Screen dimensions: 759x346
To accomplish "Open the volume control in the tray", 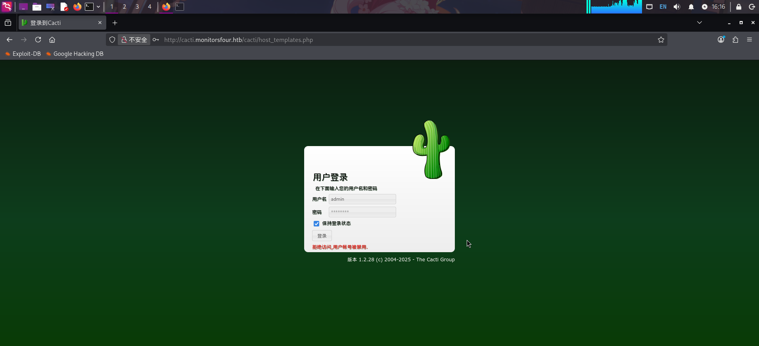I will coord(677,7).
